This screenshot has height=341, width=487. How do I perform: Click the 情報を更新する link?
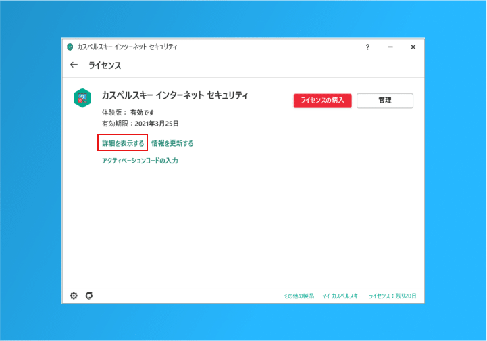pyautogui.click(x=172, y=143)
